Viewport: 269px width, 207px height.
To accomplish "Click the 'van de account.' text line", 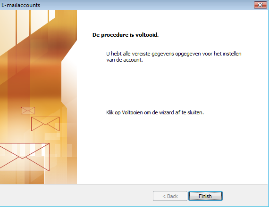I will pos(125,60).
